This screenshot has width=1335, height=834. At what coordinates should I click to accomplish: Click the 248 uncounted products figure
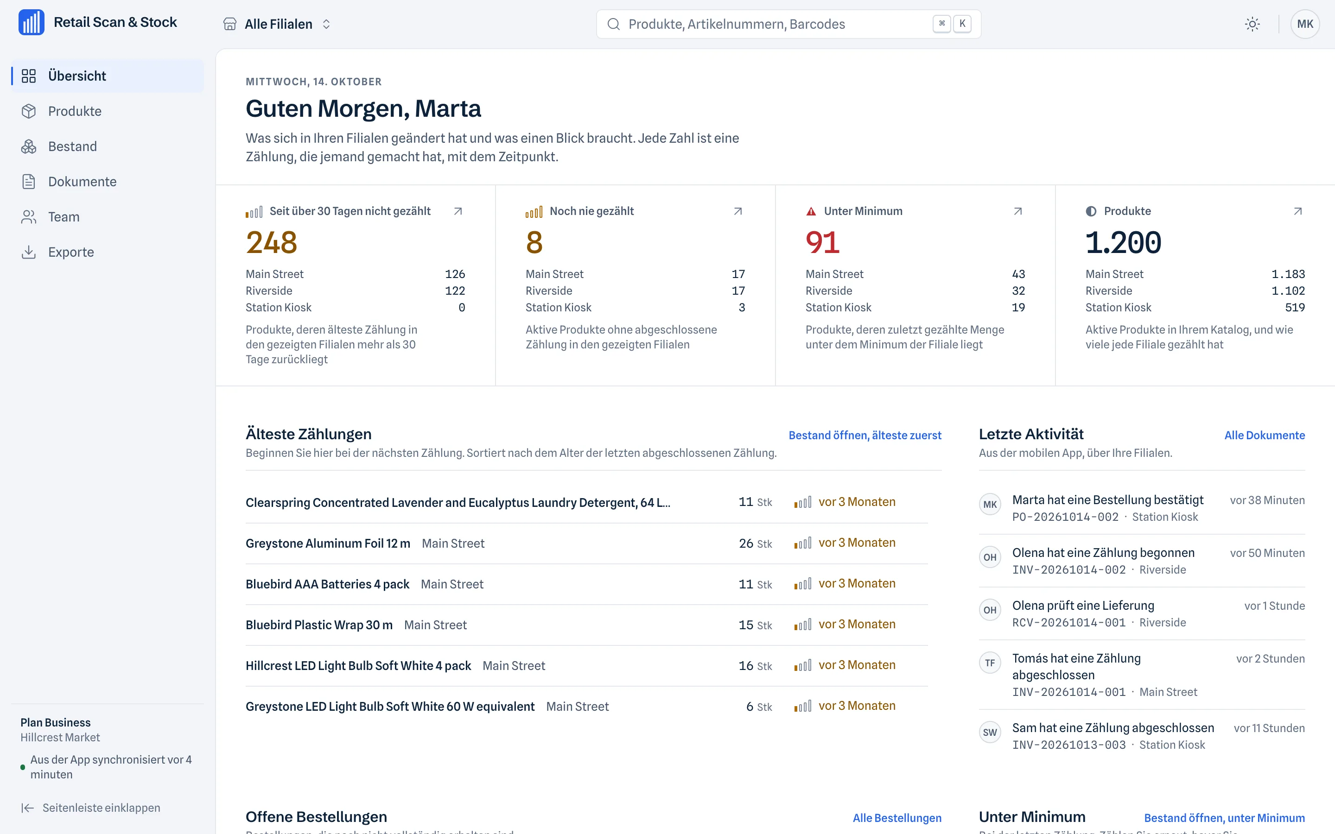[272, 243]
